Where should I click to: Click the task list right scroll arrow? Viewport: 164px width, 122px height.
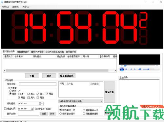coord(115,70)
